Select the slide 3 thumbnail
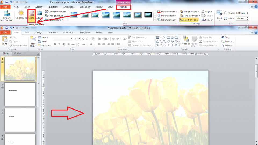 click(x=20, y=120)
